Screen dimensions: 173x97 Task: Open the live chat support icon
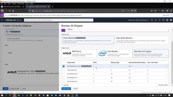pos(163,20)
